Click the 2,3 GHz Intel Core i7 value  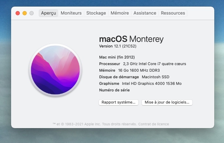pyautogui.click(x=155, y=64)
